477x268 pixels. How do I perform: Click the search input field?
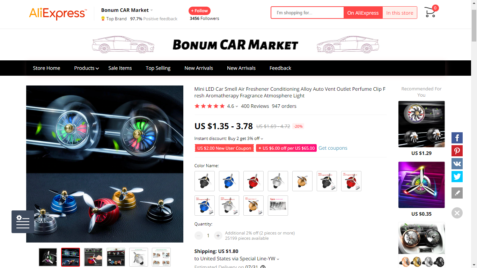pyautogui.click(x=307, y=13)
